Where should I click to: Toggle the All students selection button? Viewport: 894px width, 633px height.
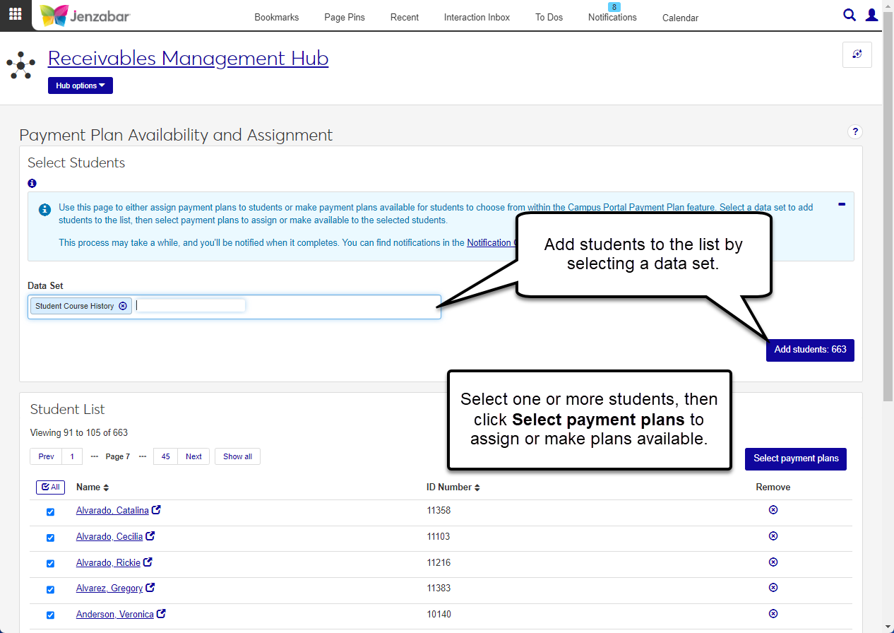(x=50, y=487)
